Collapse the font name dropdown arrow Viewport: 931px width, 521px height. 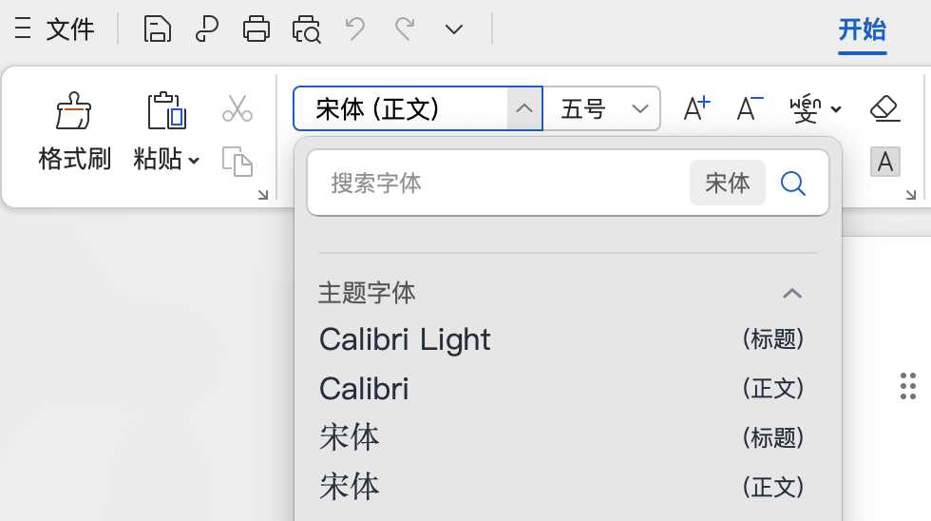pos(524,108)
